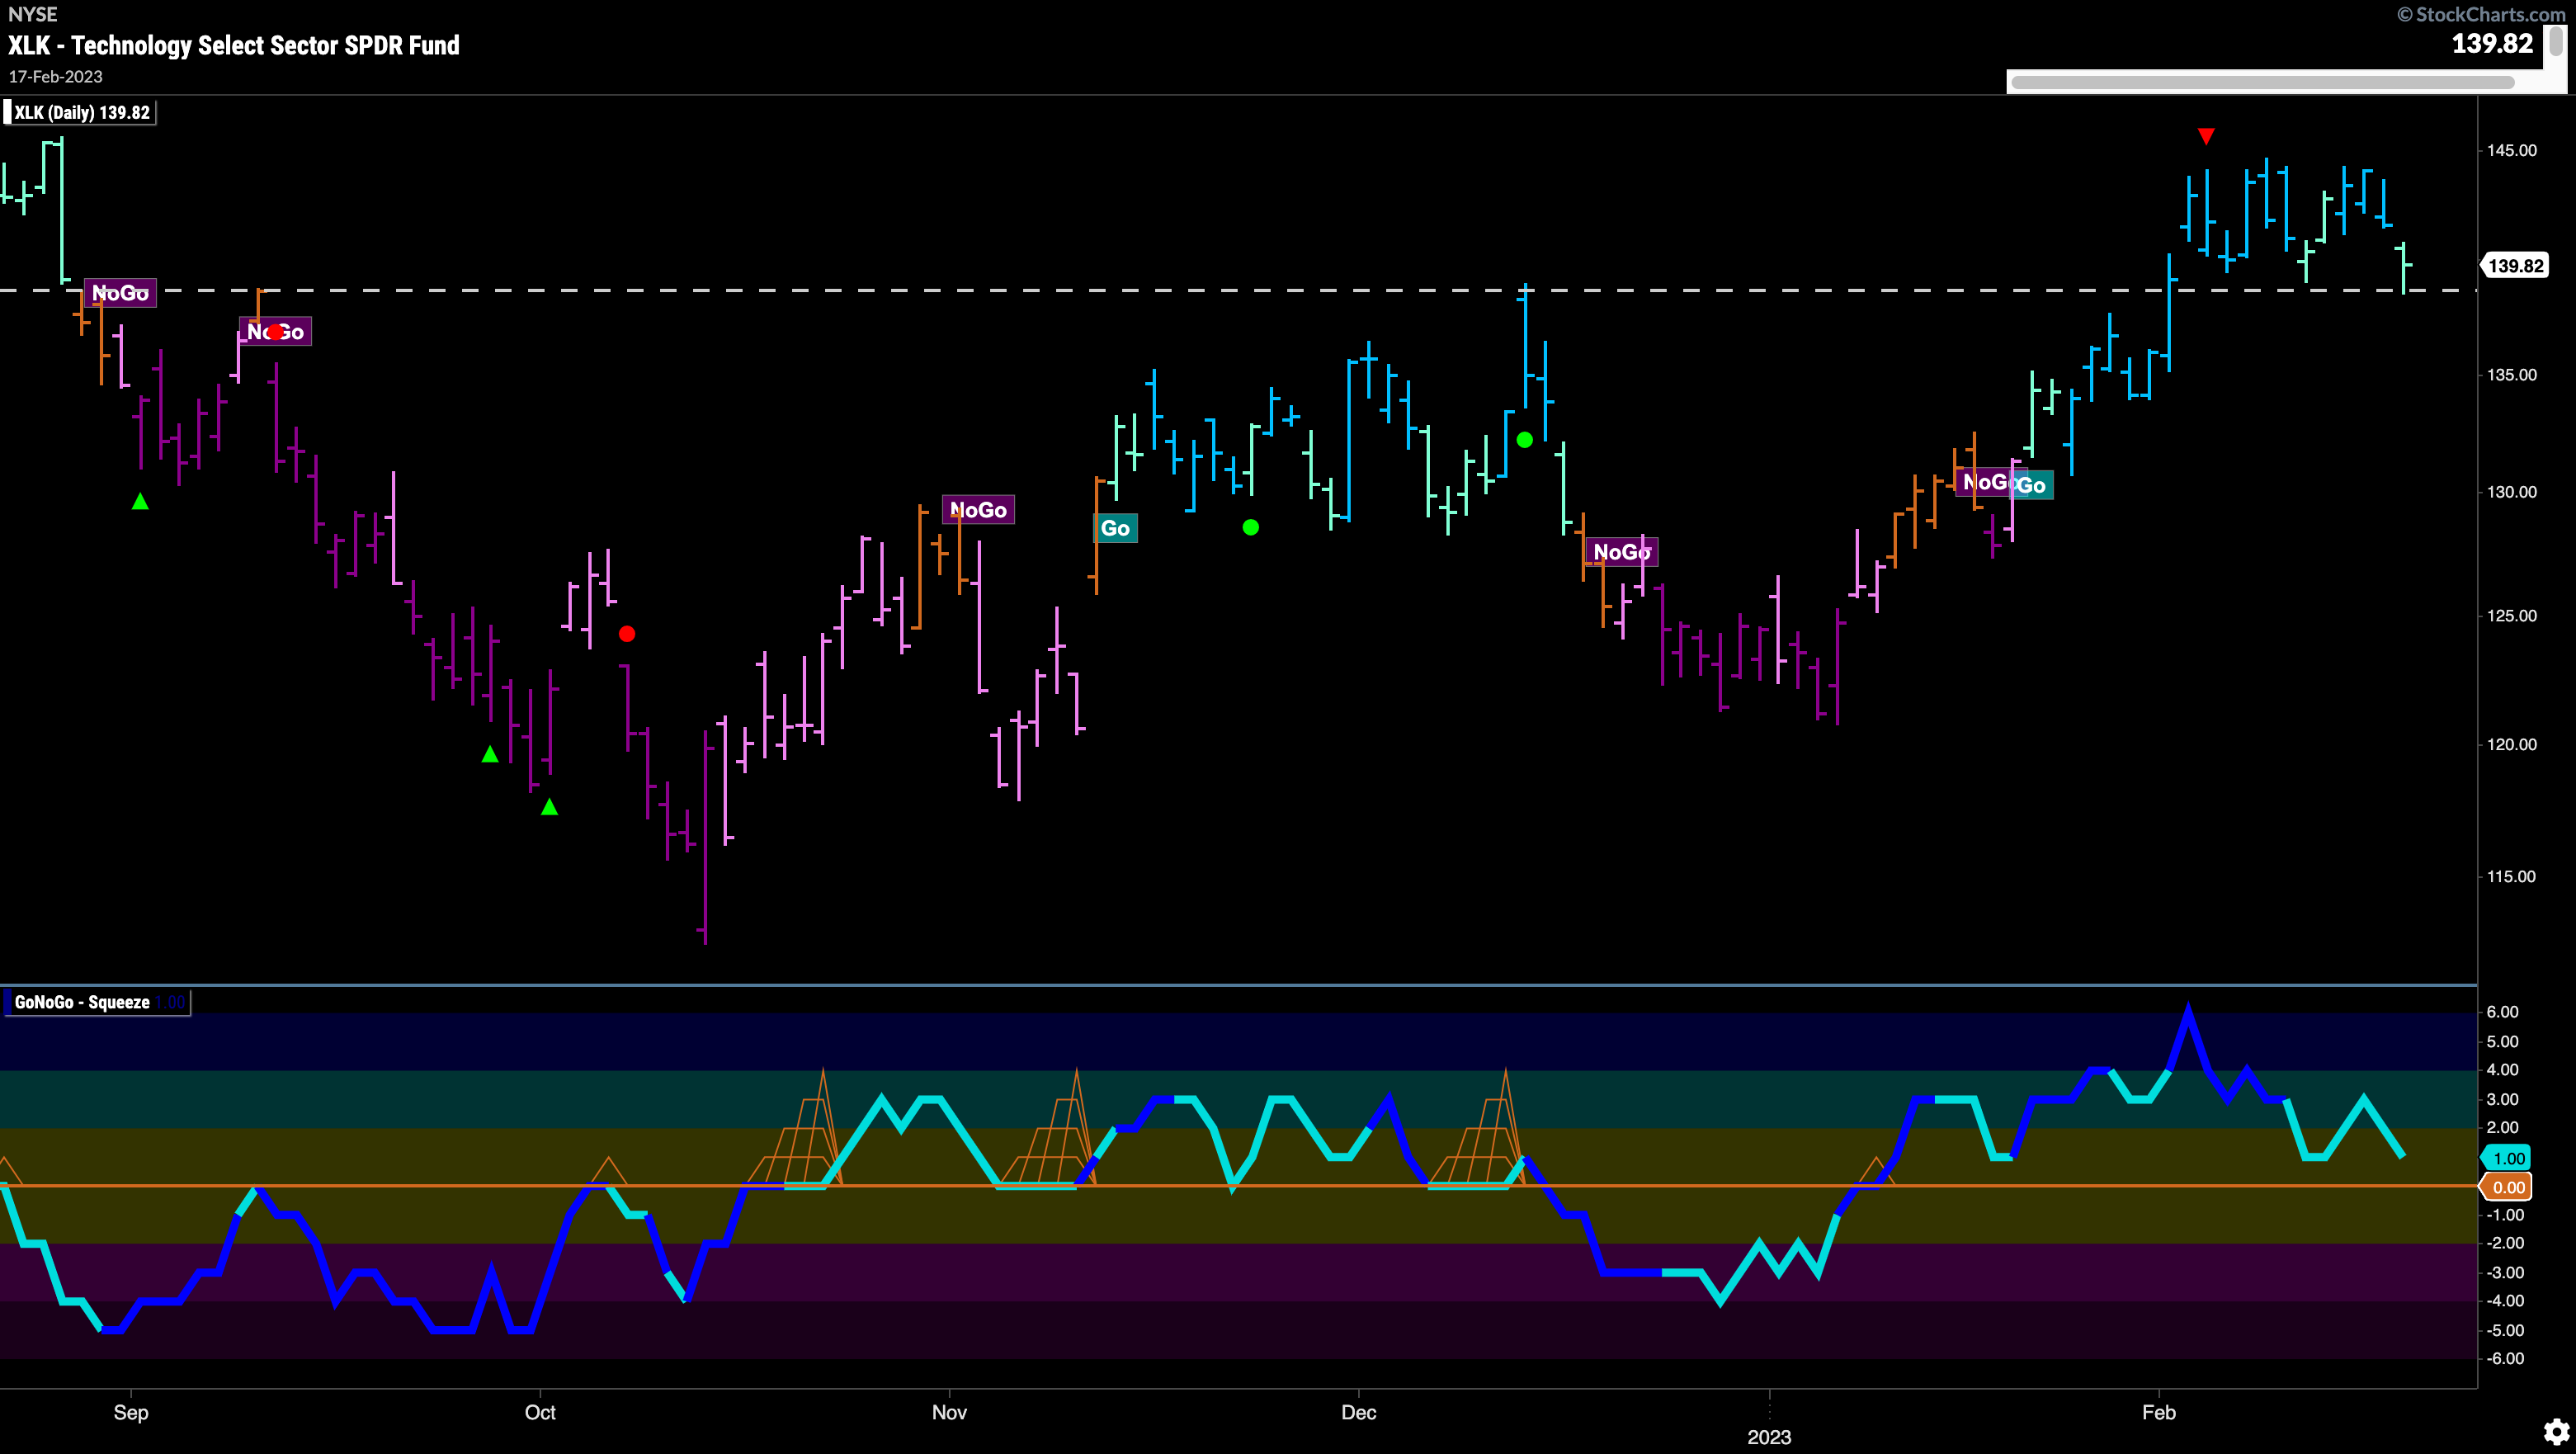Select XLK (Daily) 139.82 legend label

point(81,112)
